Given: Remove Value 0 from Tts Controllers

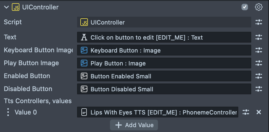Looking at the screenshot, I should tap(259, 112).
